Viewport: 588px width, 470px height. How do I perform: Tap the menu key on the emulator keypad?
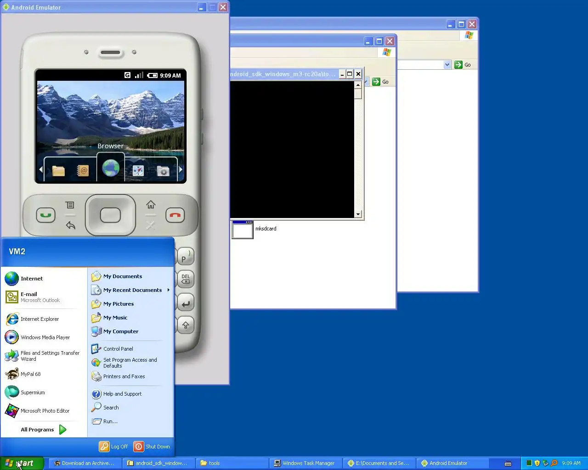[x=70, y=205]
